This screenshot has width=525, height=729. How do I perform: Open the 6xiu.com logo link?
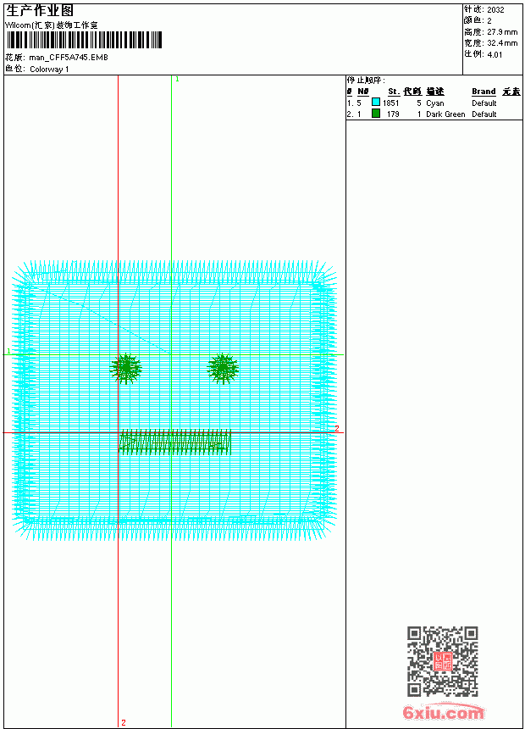(x=443, y=712)
